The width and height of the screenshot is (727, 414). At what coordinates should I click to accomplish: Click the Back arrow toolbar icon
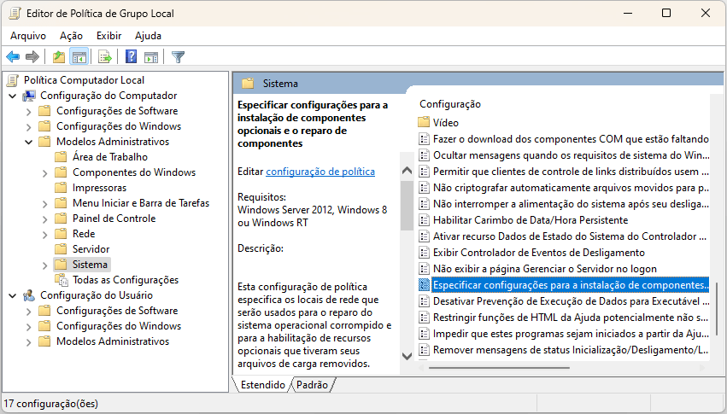click(13, 57)
